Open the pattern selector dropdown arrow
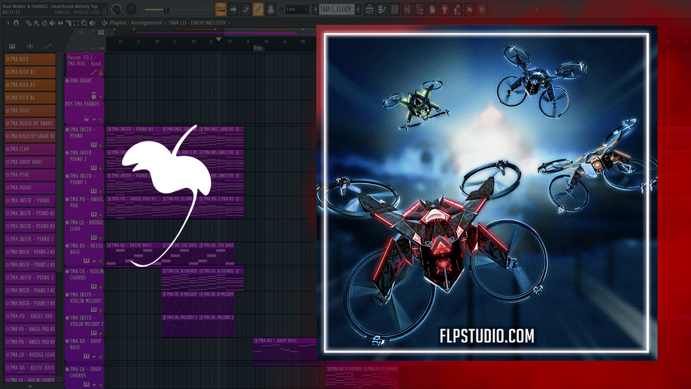The width and height of the screenshot is (691, 389). click(316, 9)
